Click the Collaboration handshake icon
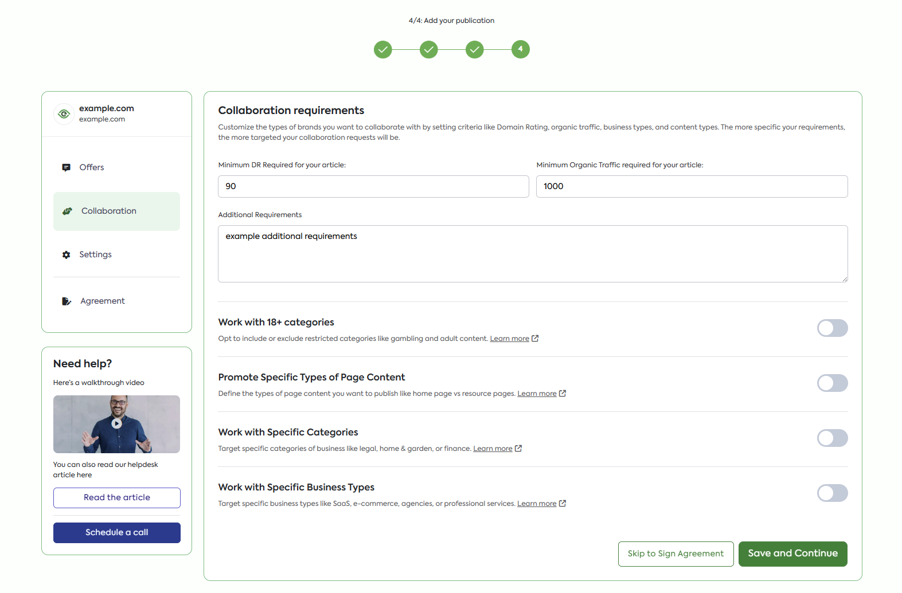The height and width of the screenshot is (593, 902). pos(67,211)
